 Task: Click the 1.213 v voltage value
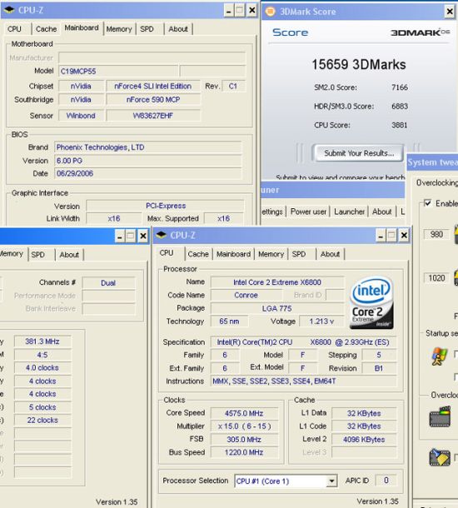point(321,321)
